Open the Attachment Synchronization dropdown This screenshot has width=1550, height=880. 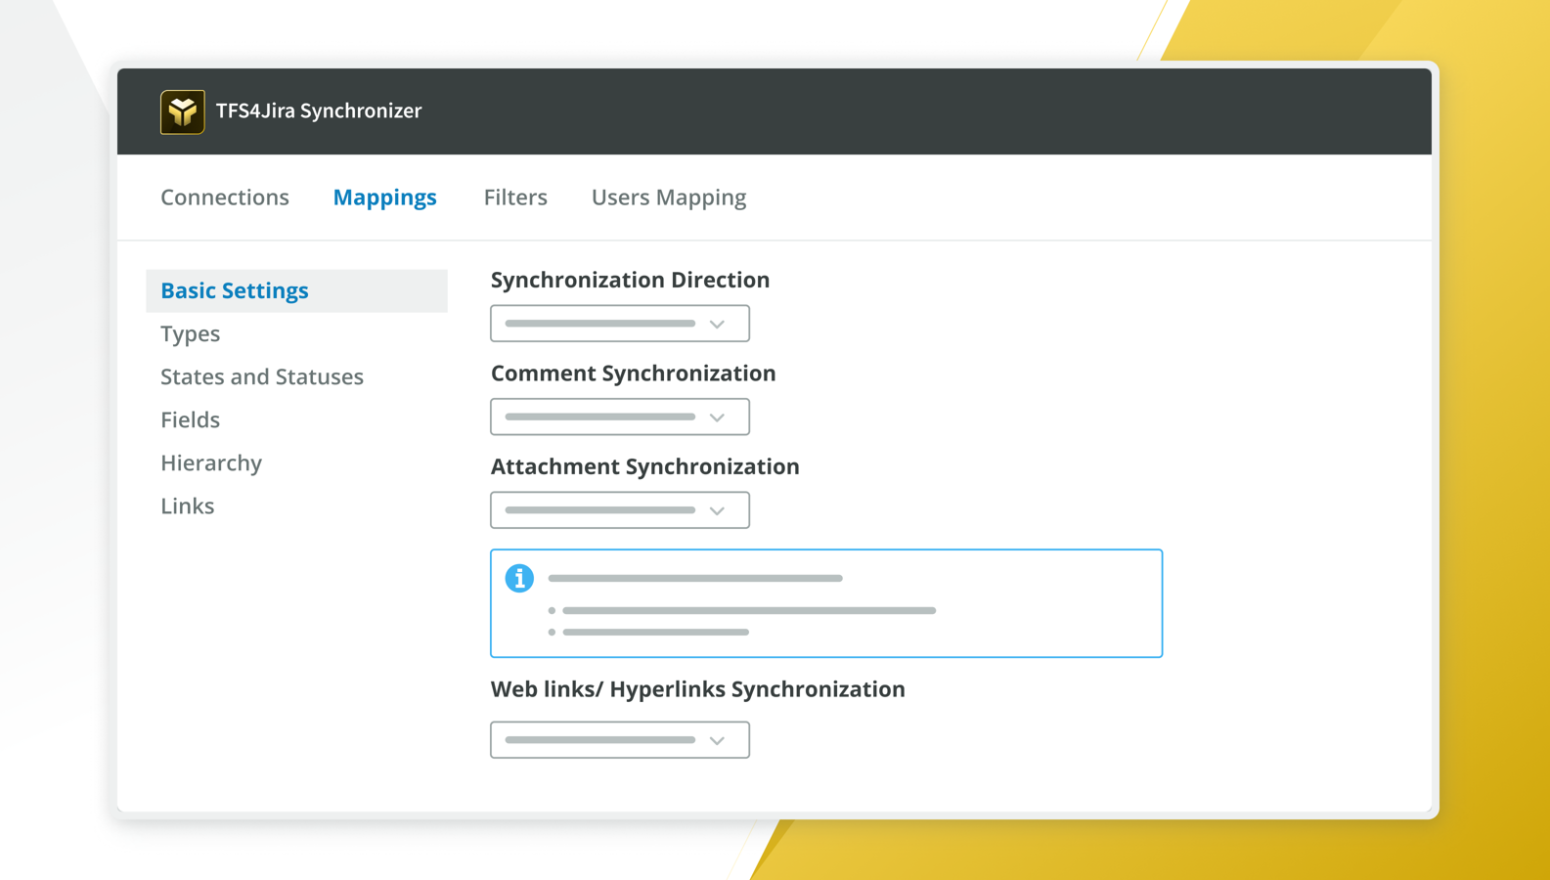click(x=620, y=510)
